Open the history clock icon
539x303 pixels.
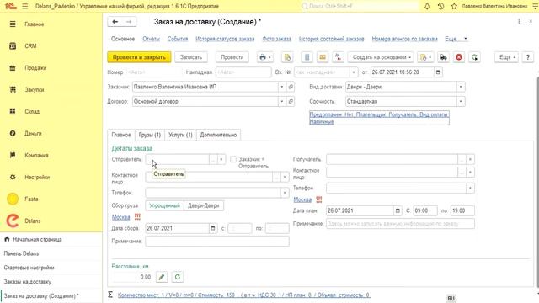click(440, 6)
